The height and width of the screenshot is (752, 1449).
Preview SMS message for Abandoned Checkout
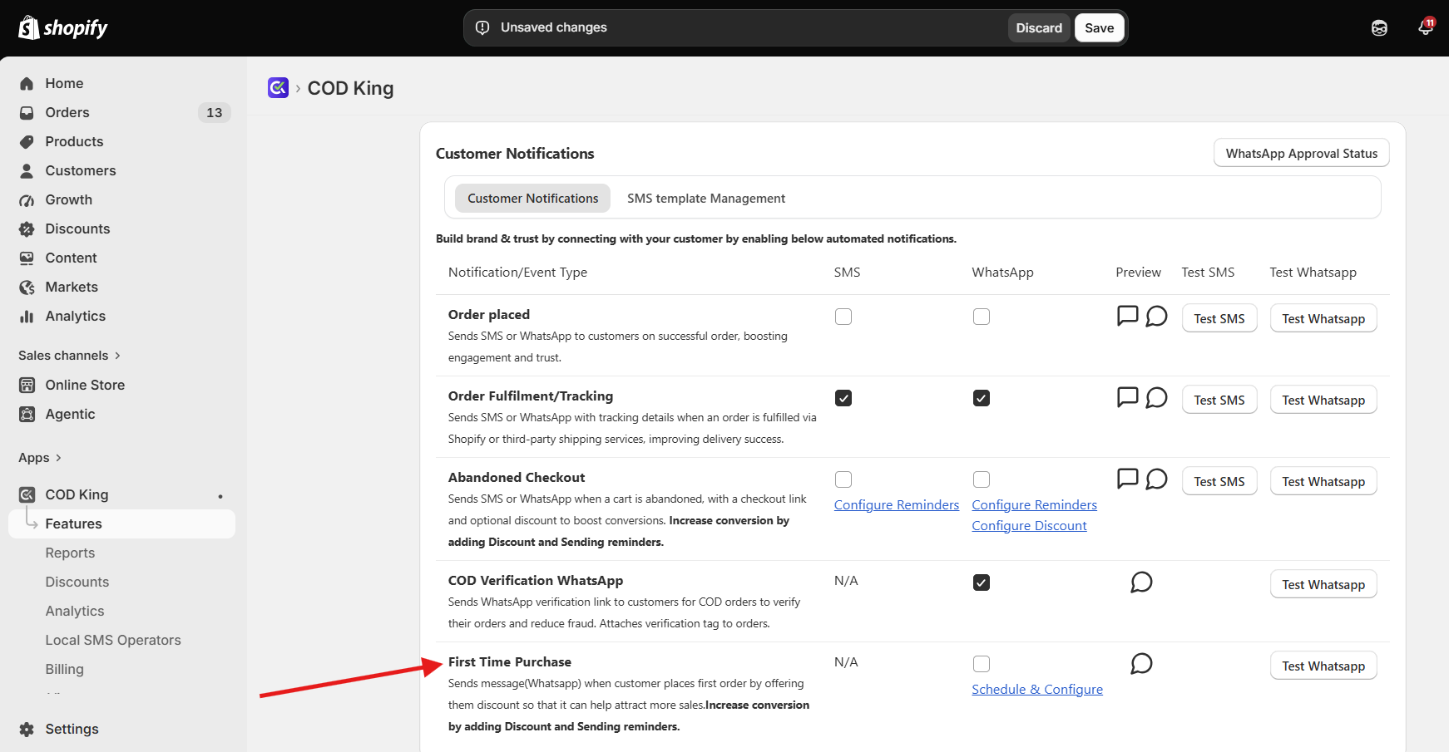tap(1127, 479)
